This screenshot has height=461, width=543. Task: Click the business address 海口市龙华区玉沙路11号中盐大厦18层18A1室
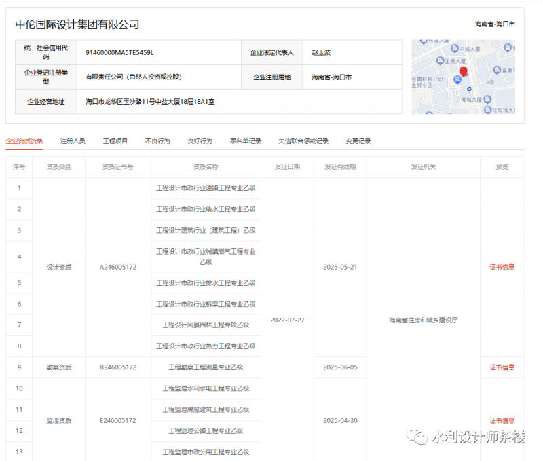[x=150, y=101]
